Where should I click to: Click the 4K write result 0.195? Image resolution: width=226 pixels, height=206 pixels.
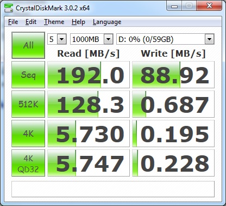[x=173, y=134]
